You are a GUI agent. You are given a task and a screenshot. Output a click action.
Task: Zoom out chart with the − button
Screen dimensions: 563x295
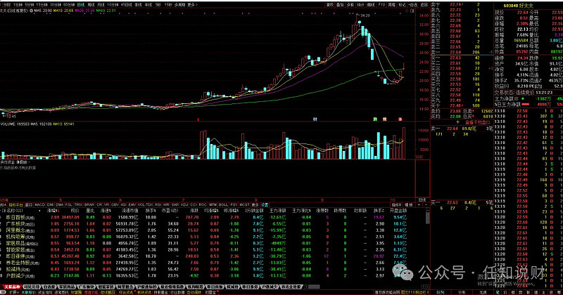point(426,204)
